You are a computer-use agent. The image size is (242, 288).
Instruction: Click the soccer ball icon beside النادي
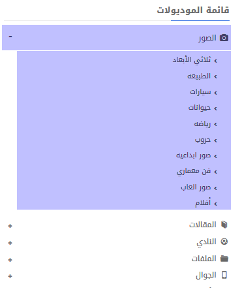224,242
